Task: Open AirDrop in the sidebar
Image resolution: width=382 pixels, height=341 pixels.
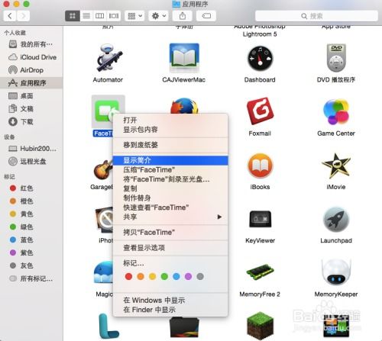Action: (31, 70)
